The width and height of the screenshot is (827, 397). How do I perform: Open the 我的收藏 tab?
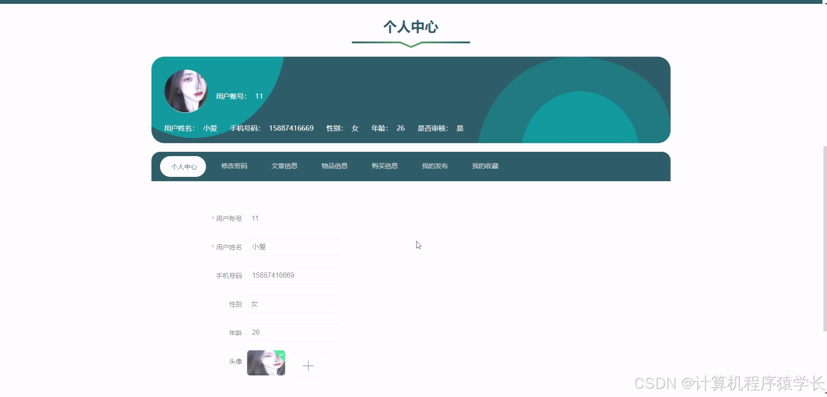[485, 166]
